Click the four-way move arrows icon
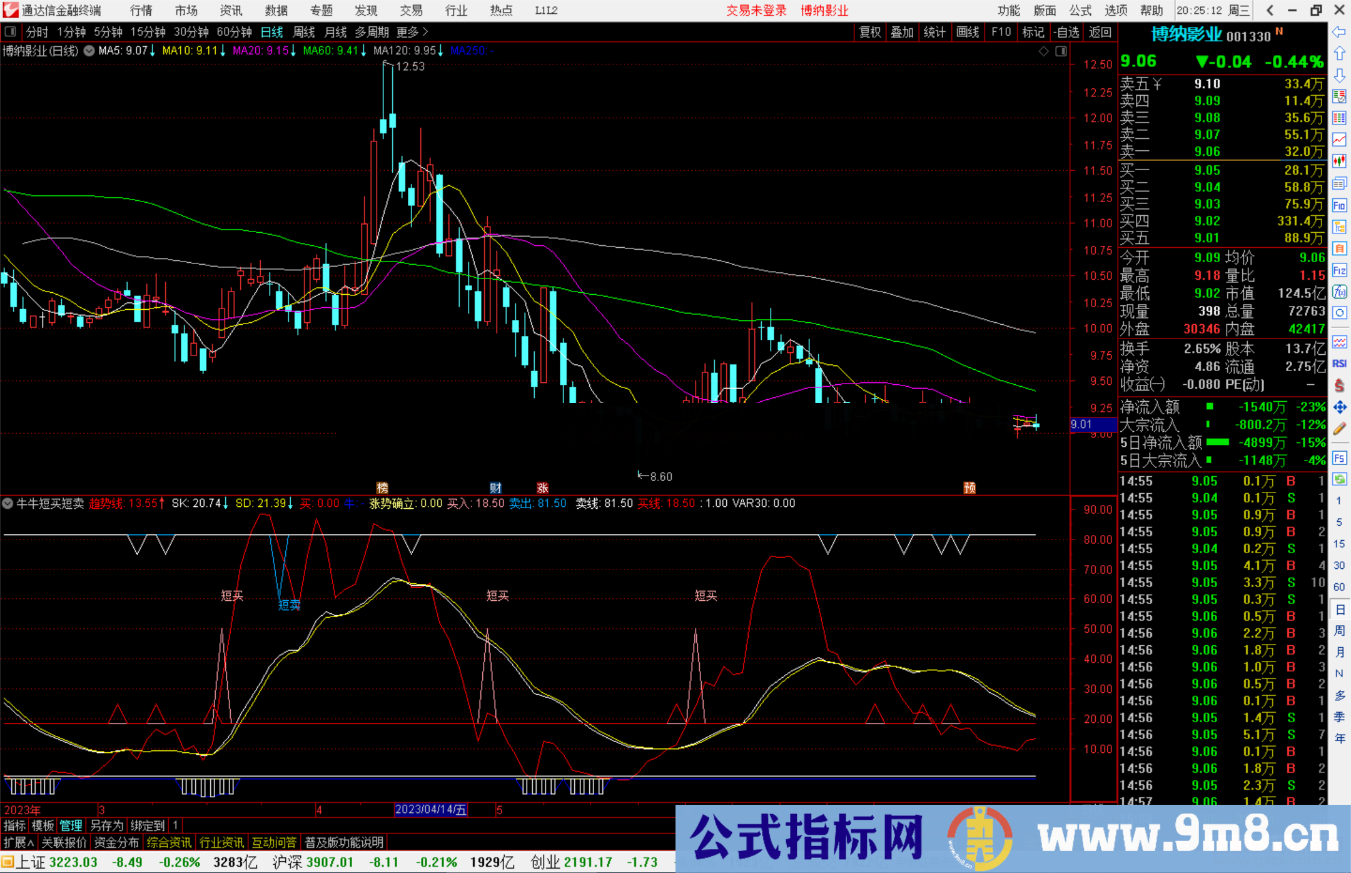The image size is (1351, 873). [1339, 407]
